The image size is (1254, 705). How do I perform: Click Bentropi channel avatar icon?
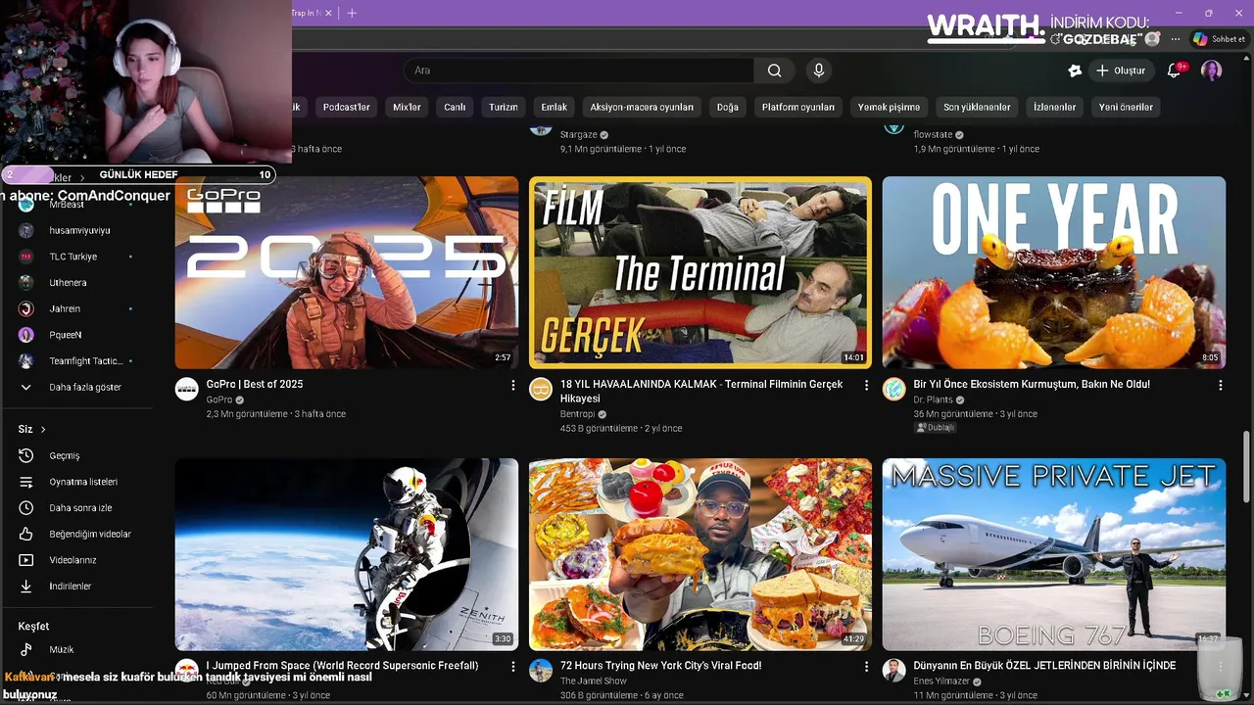tap(541, 390)
